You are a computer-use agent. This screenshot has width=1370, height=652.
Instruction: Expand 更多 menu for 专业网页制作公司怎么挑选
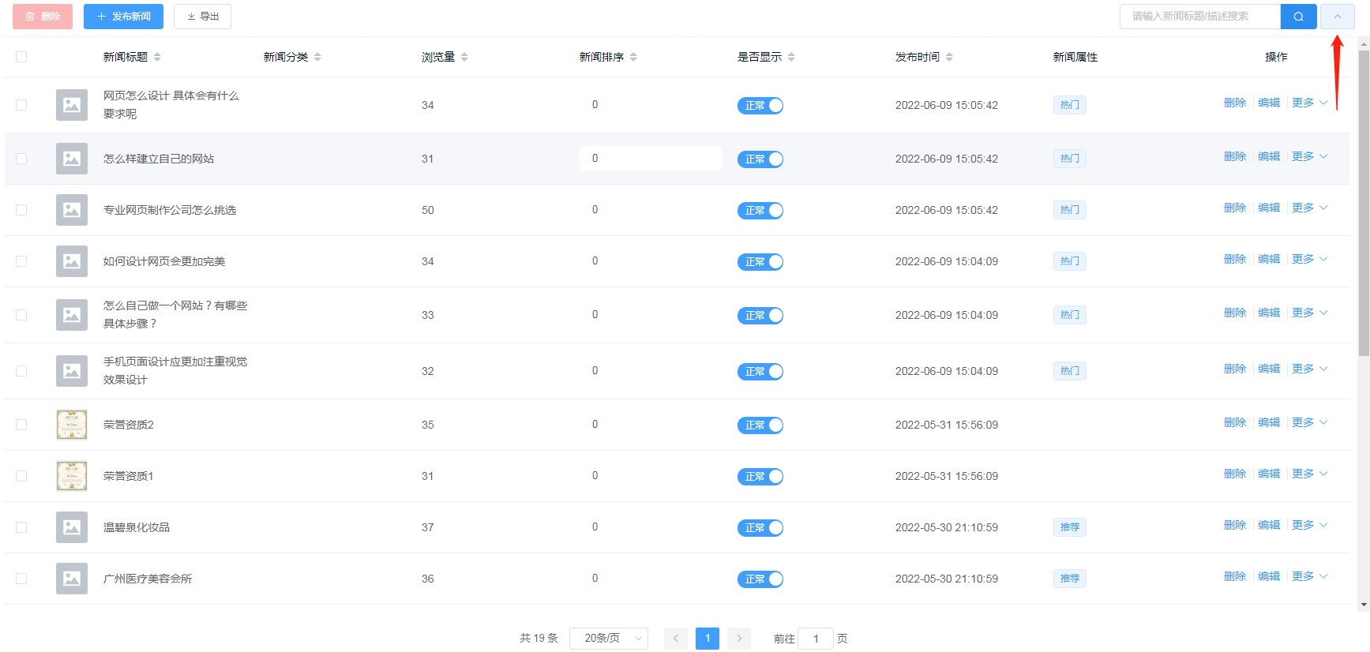coord(1309,208)
